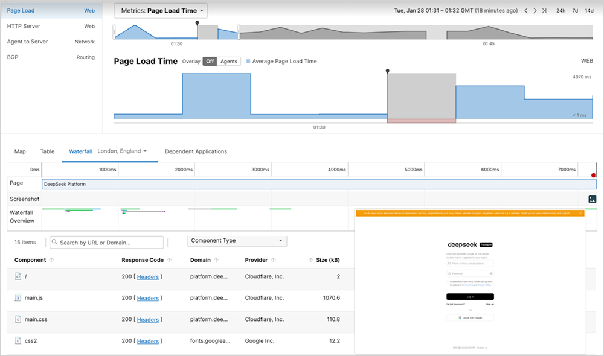Toggle overlay to Off
Viewport: 604px width, 356px height.
[x=209, y=61]
